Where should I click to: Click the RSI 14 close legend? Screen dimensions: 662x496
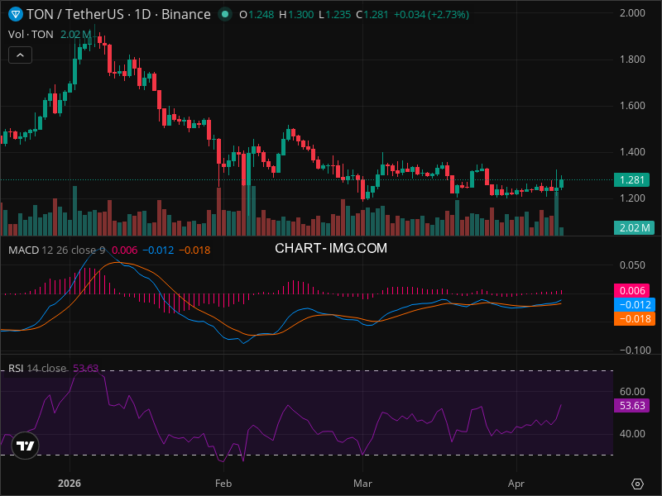37,368
